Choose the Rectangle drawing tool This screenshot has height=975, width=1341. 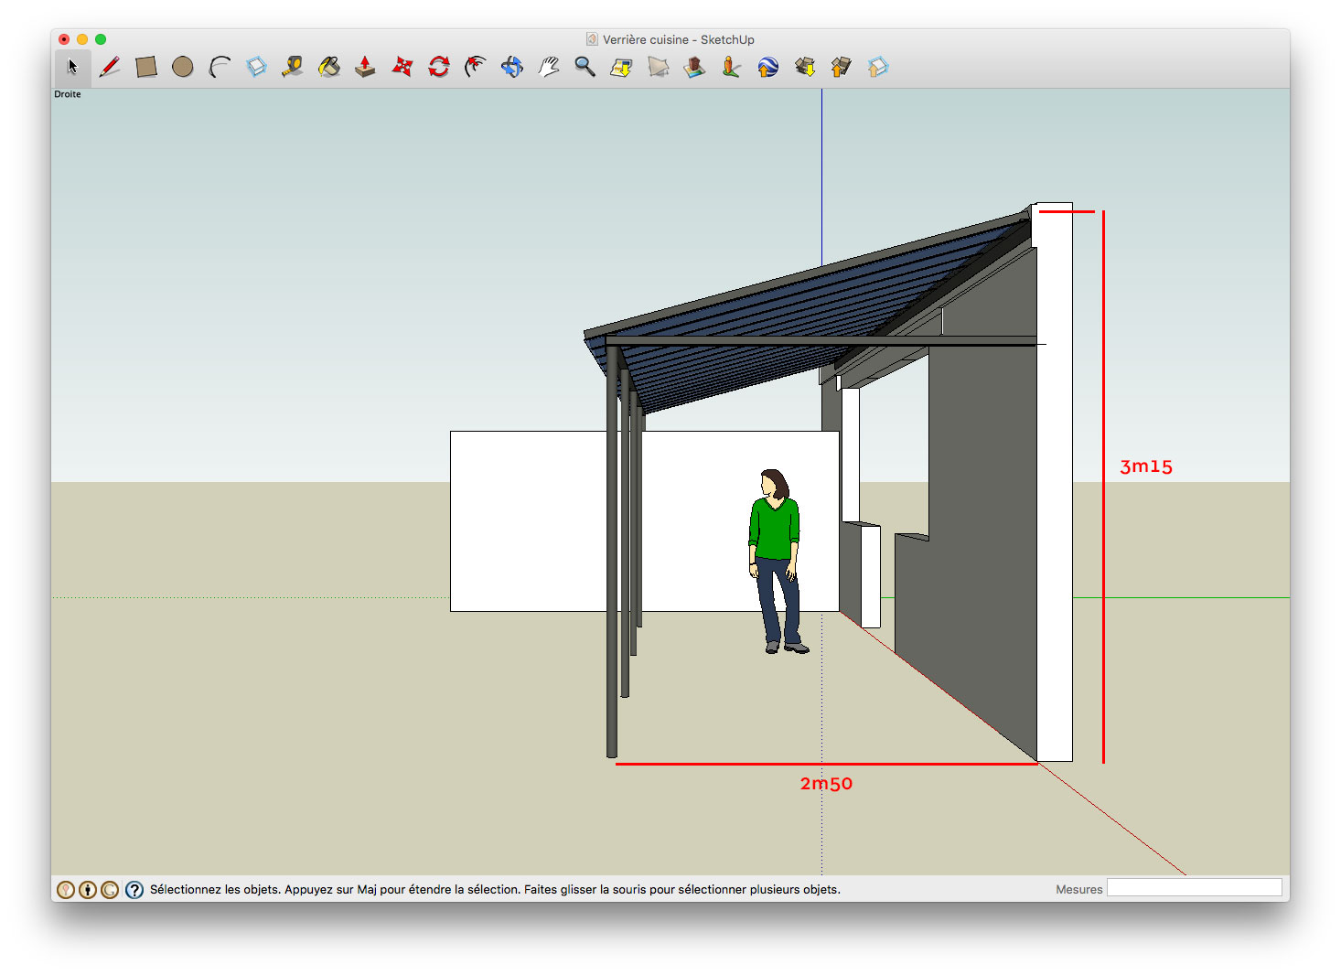point(146,67)
